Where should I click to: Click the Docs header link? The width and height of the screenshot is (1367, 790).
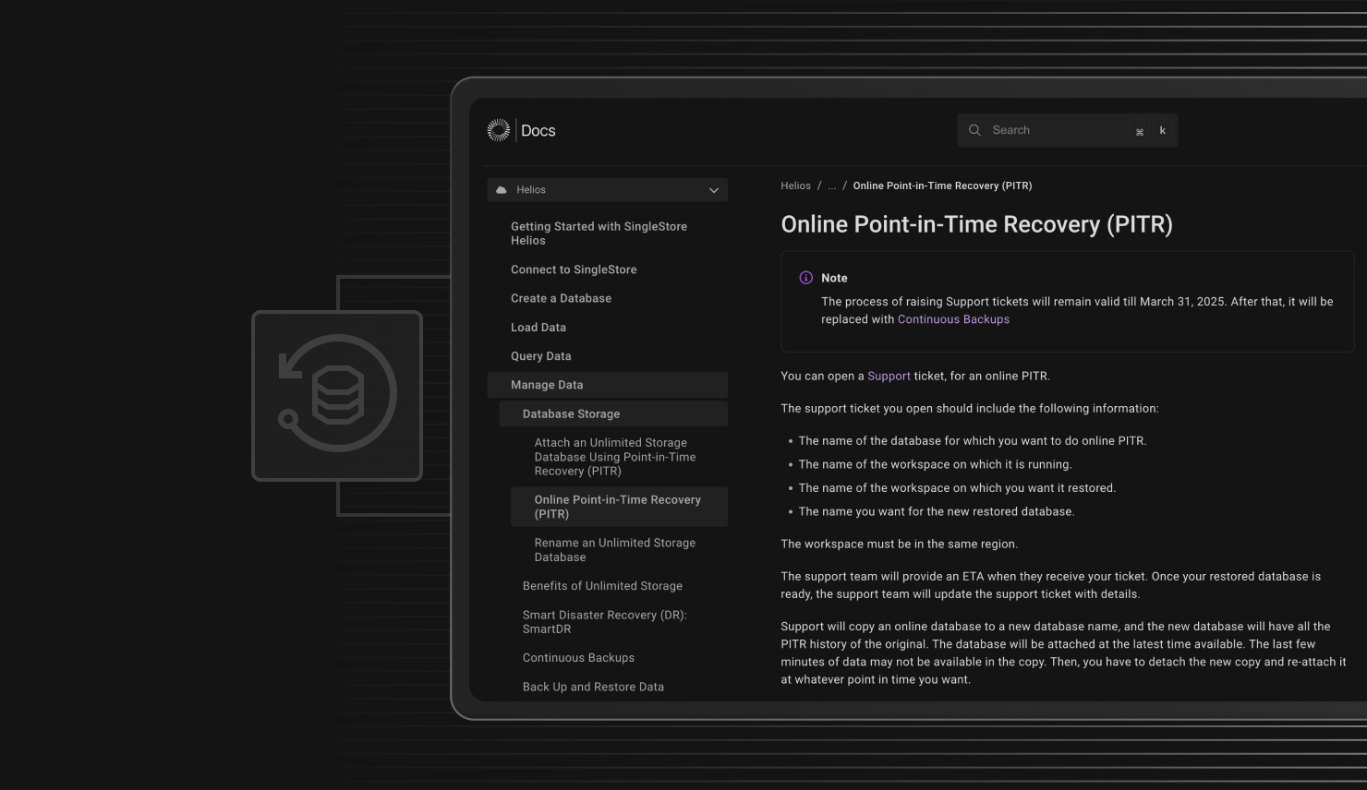point(538,130)
